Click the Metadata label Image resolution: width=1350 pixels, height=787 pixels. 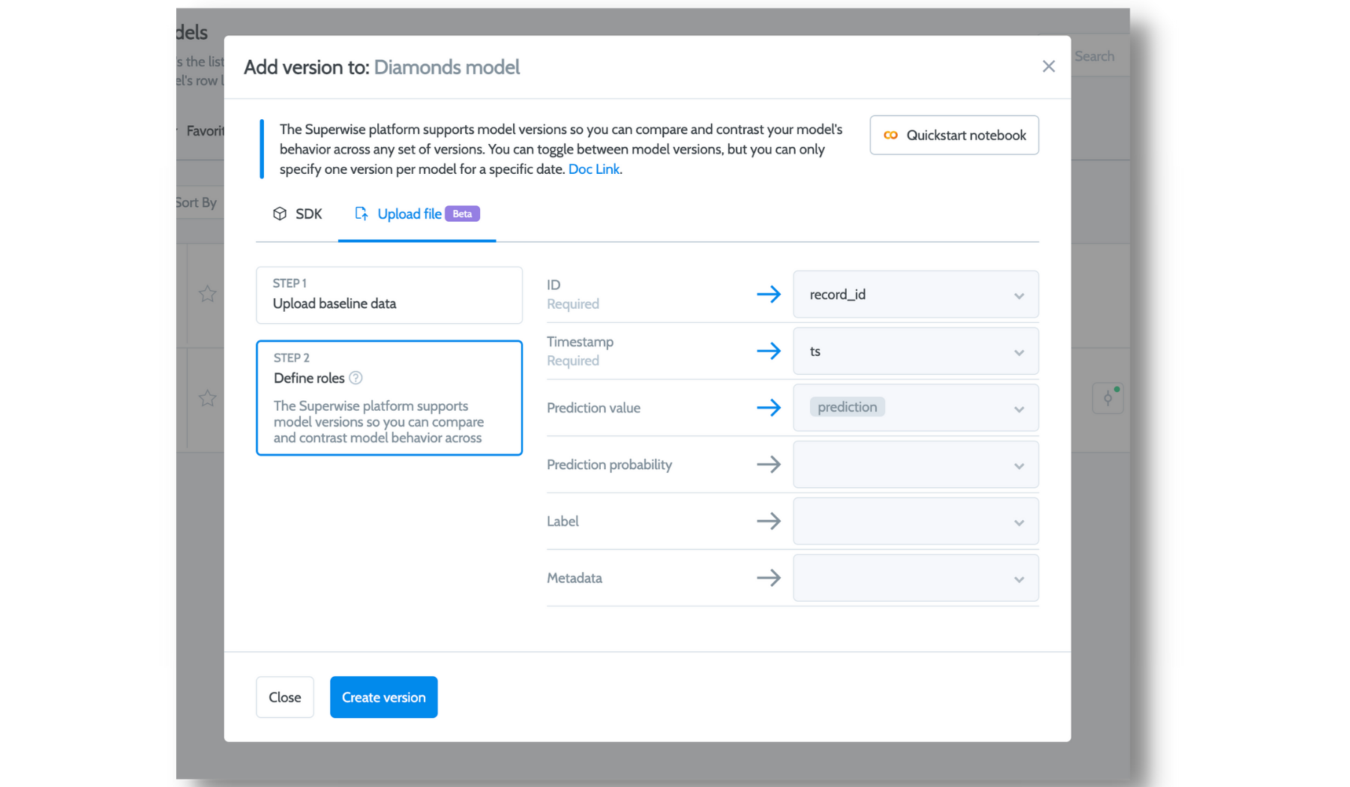click(574, 578)
